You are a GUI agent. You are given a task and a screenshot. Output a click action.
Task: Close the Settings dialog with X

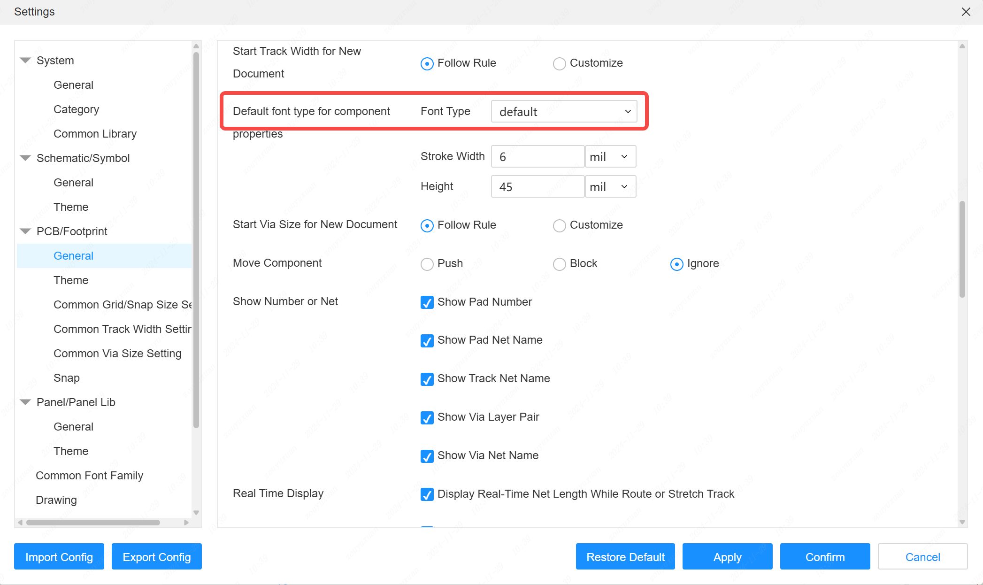tap(966, 12)
